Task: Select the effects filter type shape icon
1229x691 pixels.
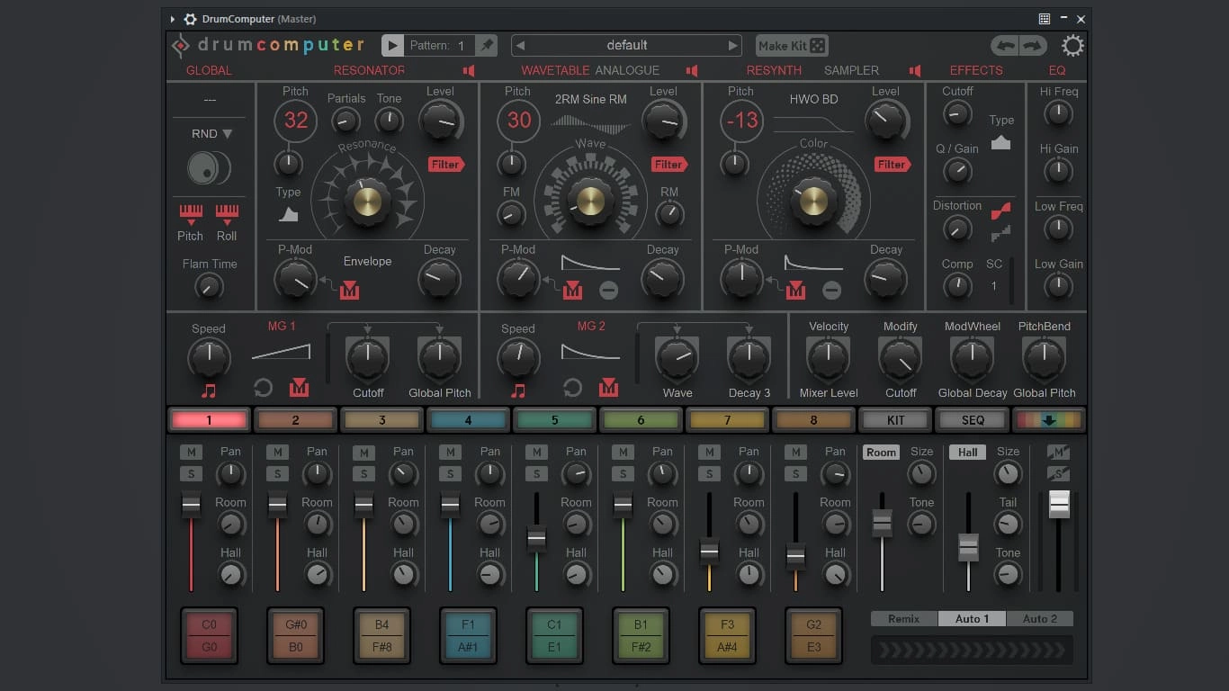Action: (x=1000, y=142)
